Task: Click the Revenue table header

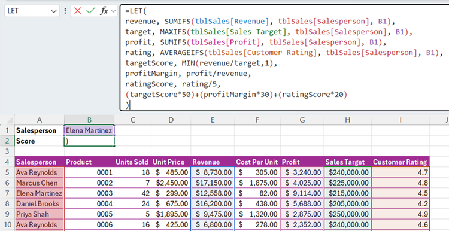Action: coord(213,162)
